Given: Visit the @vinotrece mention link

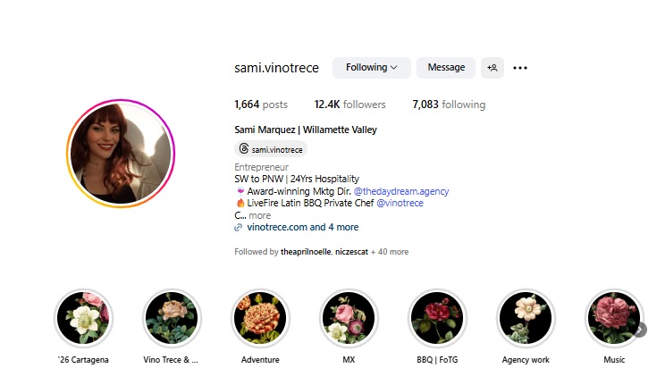Looking at the screenshot, I should pyautogui.click(x=400, y=203).
